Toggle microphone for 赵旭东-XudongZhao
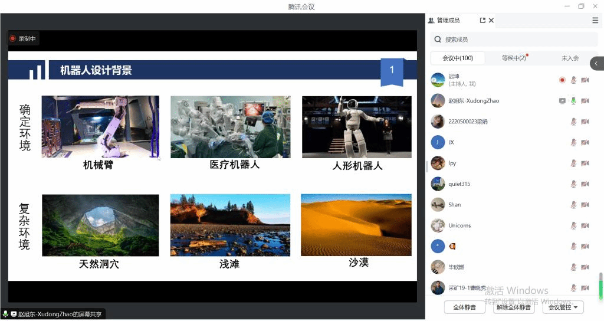Screen dimensions: 604x321 [573, 101]
